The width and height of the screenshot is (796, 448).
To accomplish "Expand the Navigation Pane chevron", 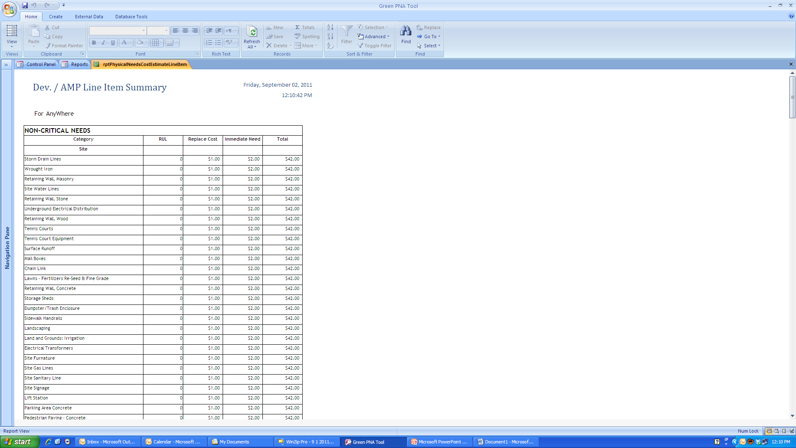I will (6, 65).
